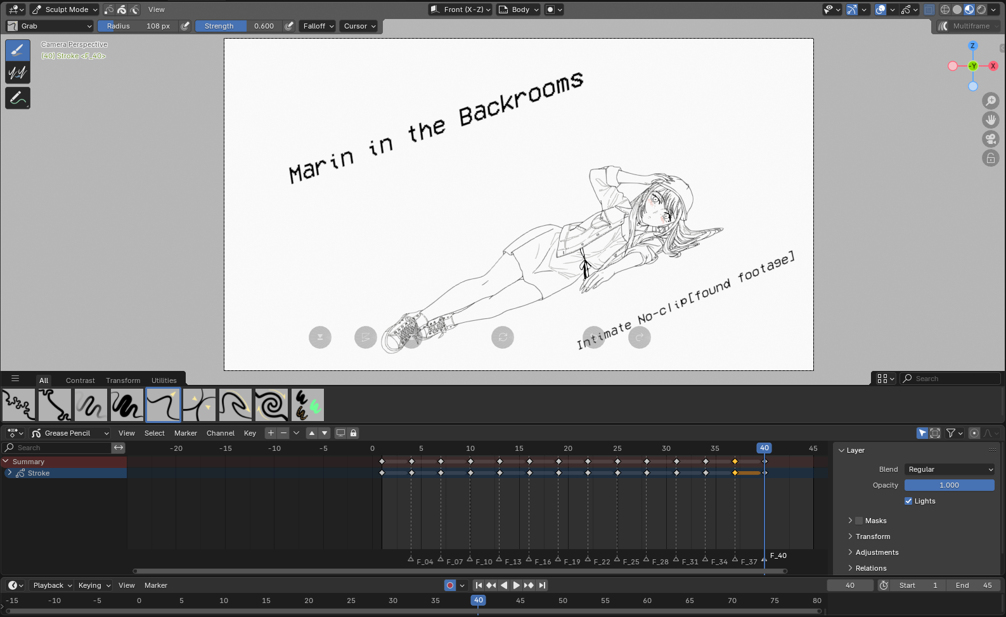The image size is (1006, 617).
Task: Jump to the next keyframe
Action: pos(529,585)
